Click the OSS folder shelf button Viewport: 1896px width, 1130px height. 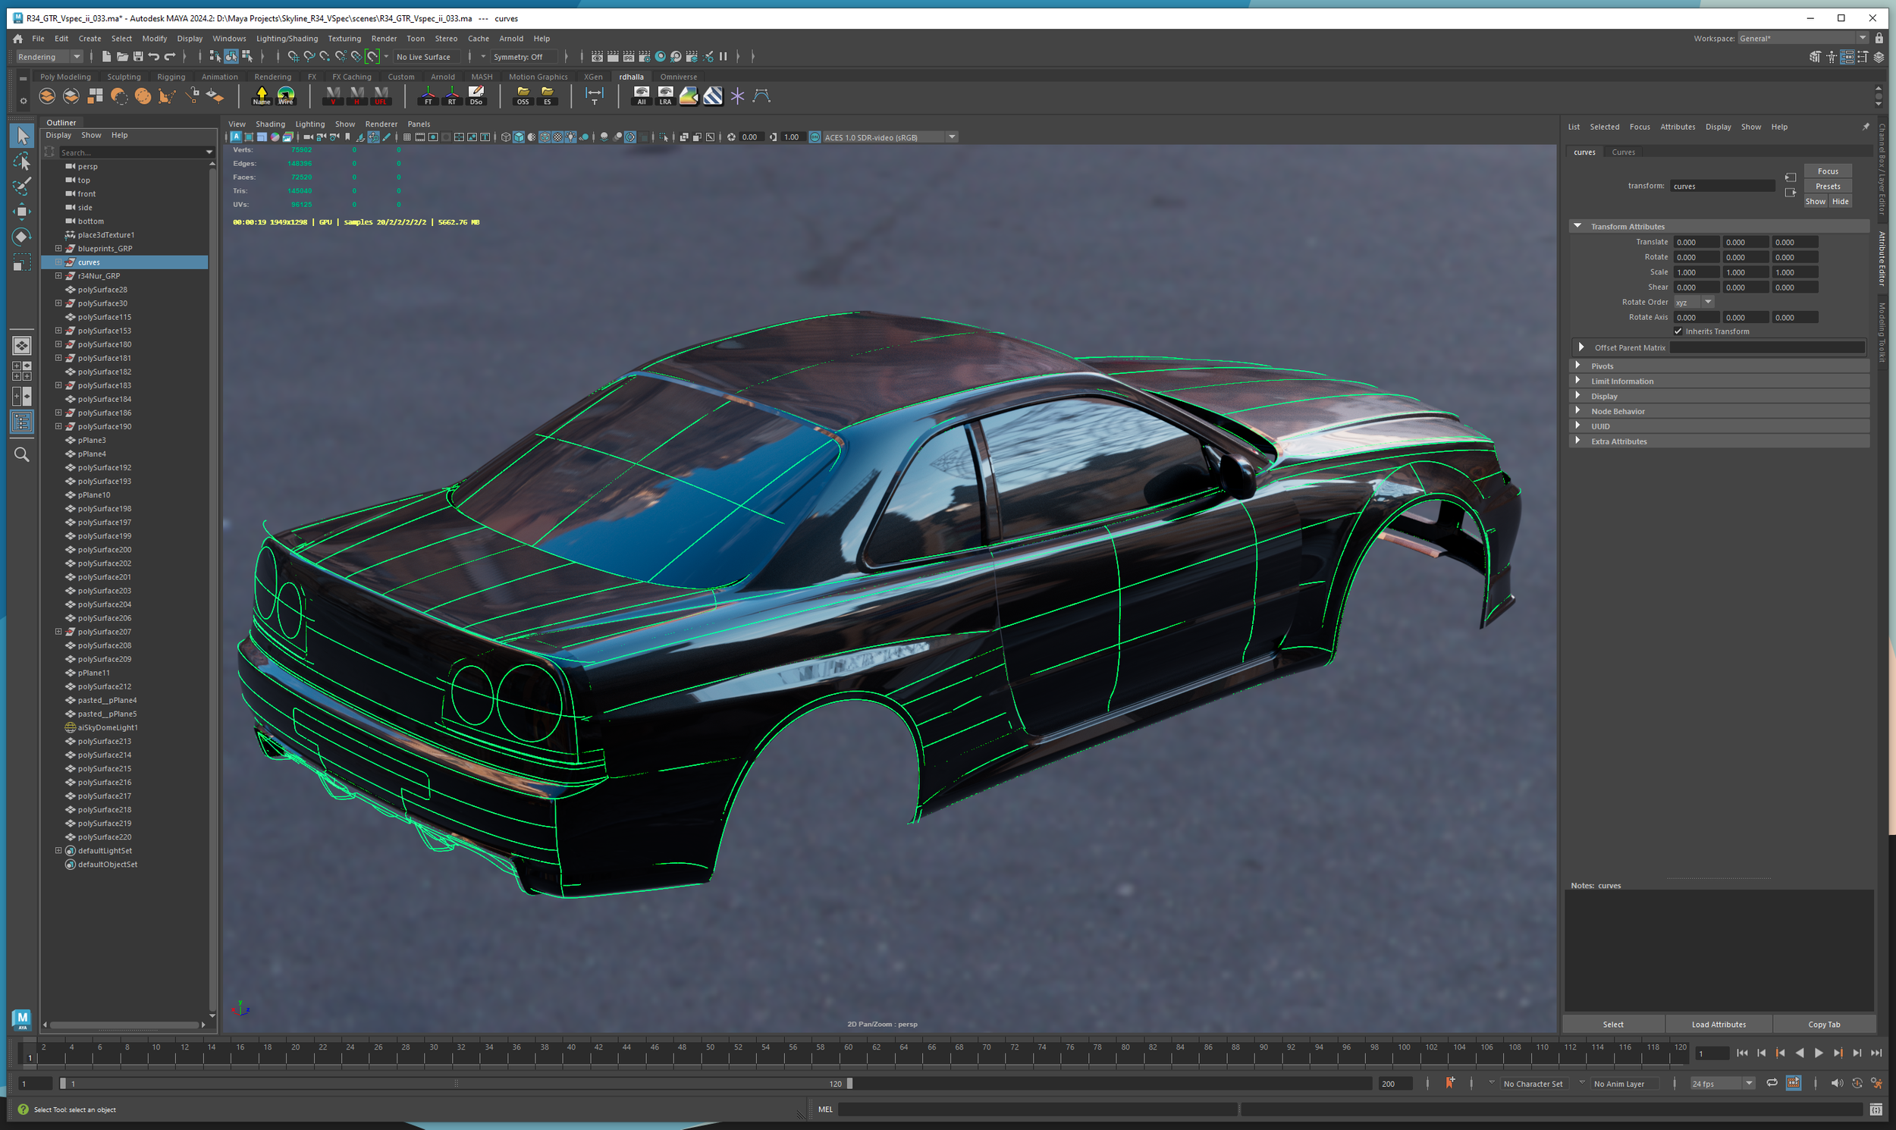pos(523,96)
